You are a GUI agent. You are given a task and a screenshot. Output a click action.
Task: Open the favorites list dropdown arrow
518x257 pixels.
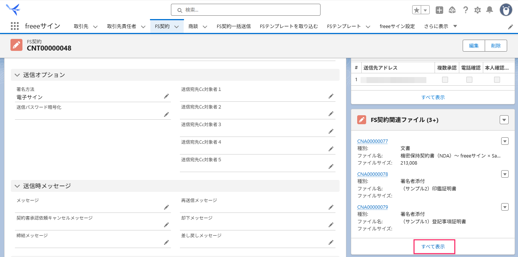pyautogui.click(x=426, y=10)
